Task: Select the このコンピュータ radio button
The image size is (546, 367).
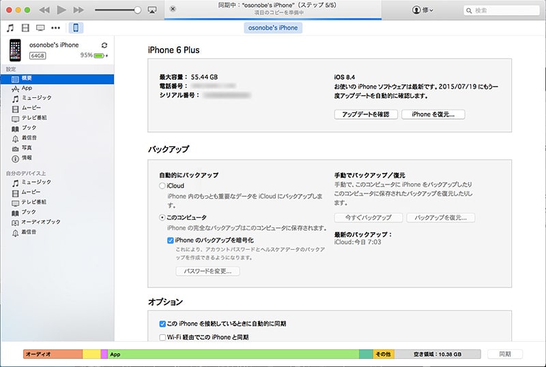Action: (162, 218)
